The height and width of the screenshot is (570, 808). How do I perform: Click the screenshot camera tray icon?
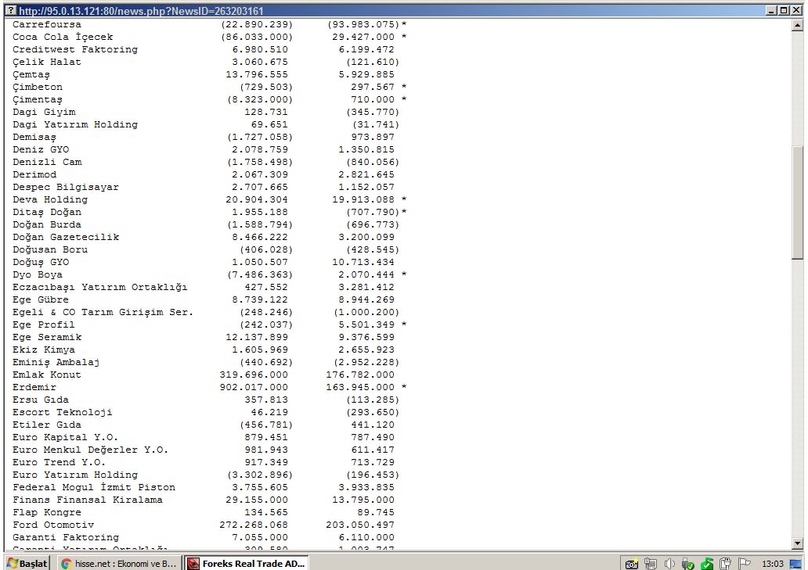coord(631,564)
